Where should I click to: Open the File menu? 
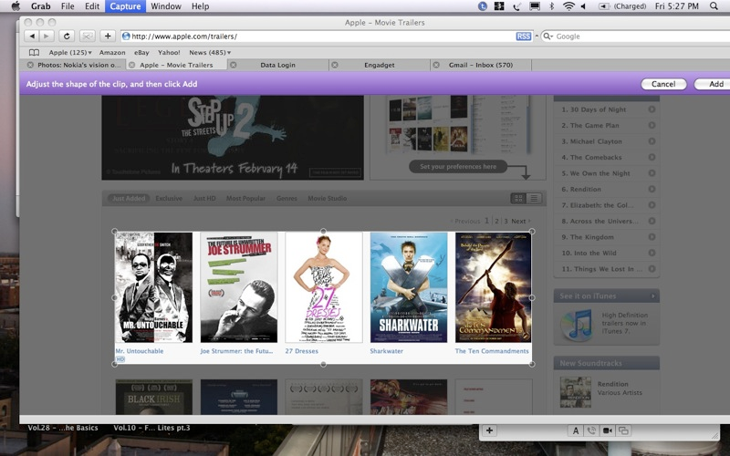point(68,6)
